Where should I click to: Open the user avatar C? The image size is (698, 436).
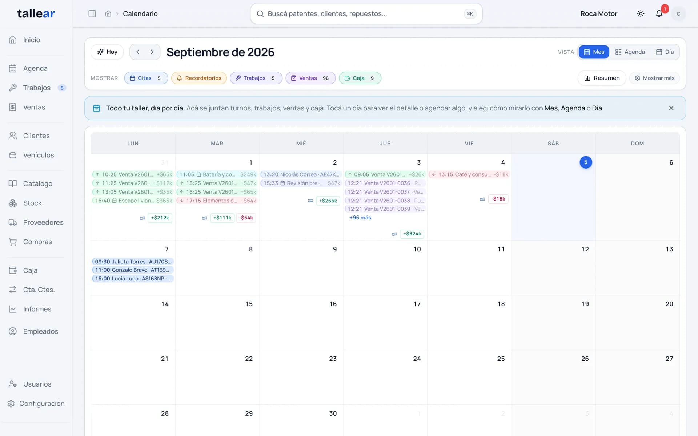(678, 13)
